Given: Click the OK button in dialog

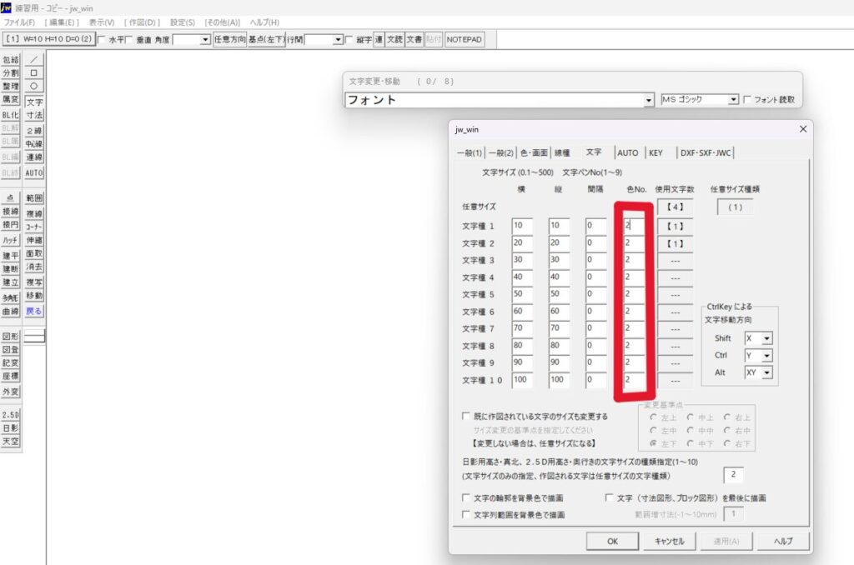Looking at the screenshot, I should 612,541.
